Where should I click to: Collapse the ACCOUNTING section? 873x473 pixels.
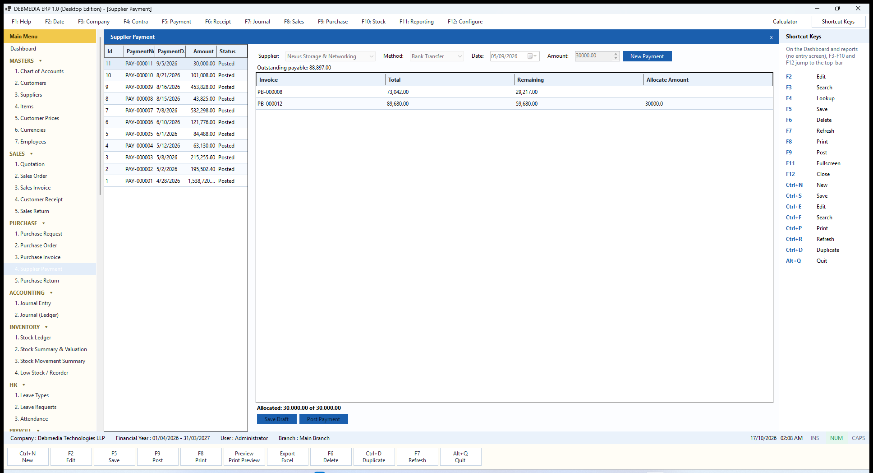[51, 293]
